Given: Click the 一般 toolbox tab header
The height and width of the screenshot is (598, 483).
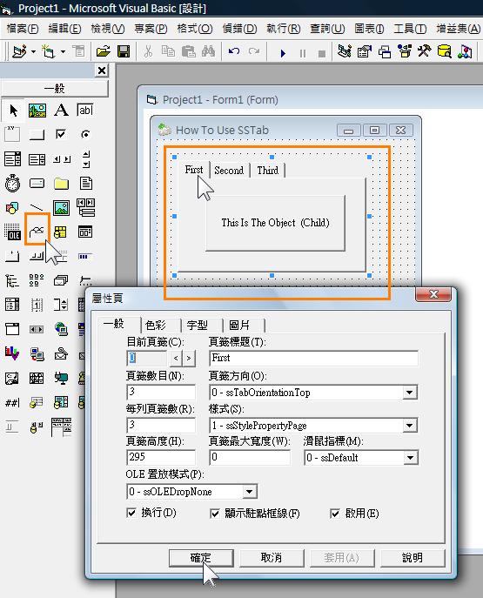Looking at the screenshot, I should point(54,89).
